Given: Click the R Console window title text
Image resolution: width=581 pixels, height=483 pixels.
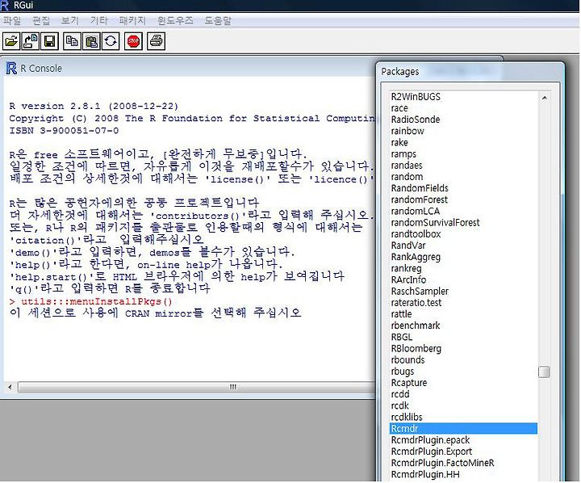Looking at the screenshot, I should click(x=41, y=69).
